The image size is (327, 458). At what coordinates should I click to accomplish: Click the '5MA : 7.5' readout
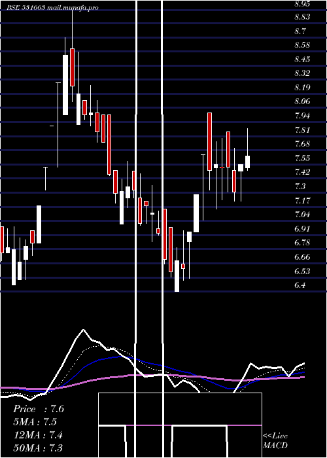(35, 422)
